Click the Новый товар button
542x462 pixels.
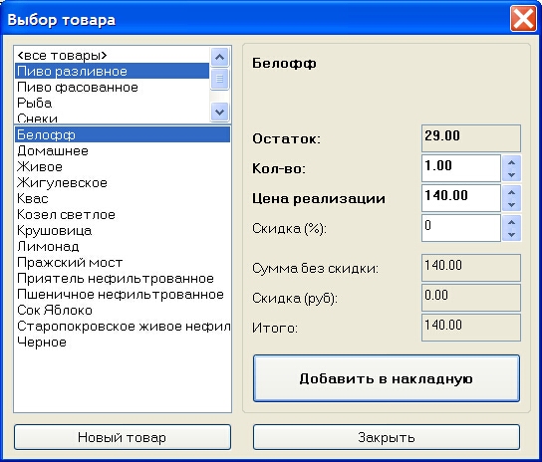point(123,437)
